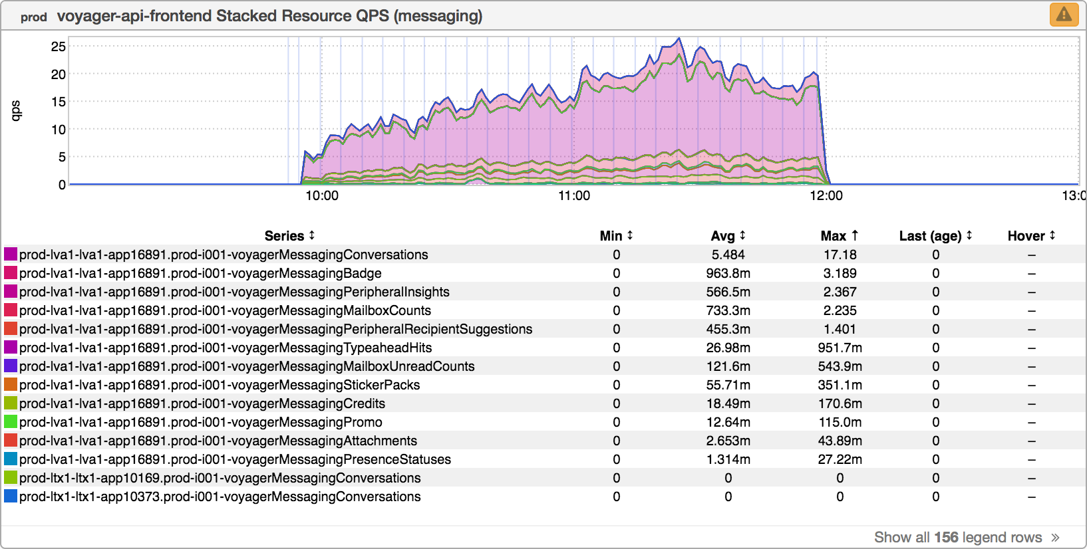
Task: Expand legend using double chevron icon
Action: 1055,538
